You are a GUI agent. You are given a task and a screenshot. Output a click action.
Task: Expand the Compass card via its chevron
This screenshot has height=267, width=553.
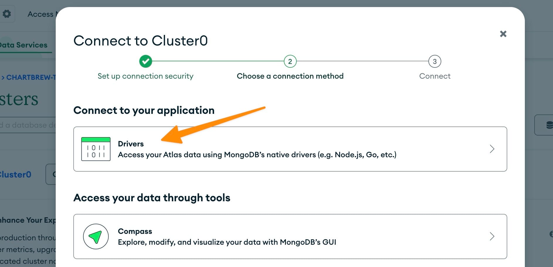[492, 236]
